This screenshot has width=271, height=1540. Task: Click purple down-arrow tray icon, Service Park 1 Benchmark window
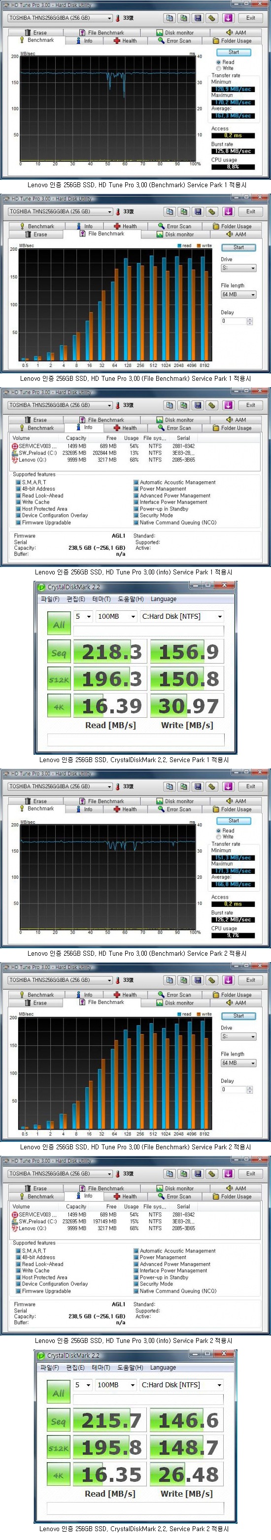pos(228,18)
